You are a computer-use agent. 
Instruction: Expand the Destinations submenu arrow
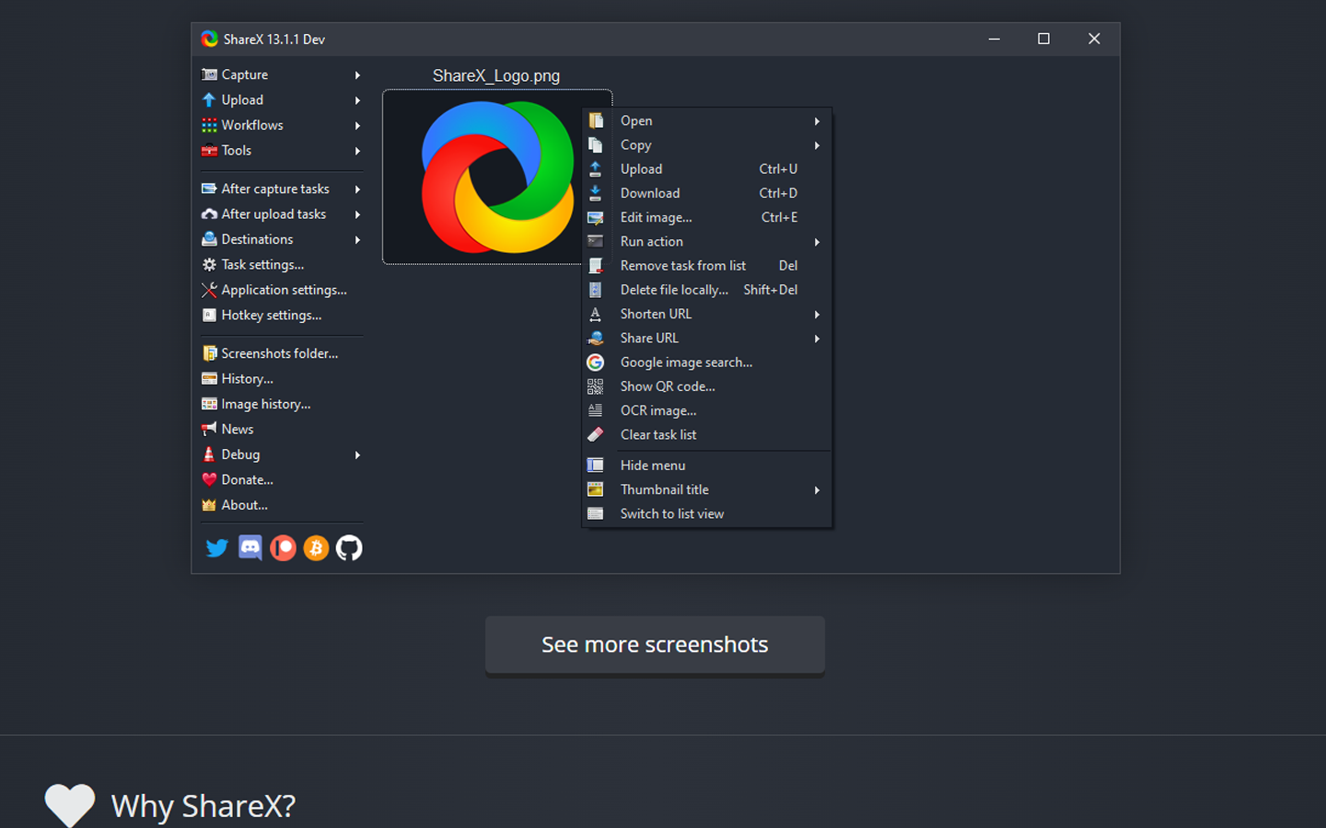[357, 239]
